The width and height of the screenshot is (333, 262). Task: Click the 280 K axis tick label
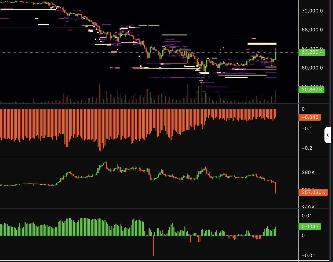tap(308, 173)
